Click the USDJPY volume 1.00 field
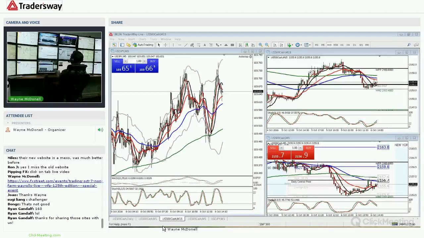 tap(135, 61)
